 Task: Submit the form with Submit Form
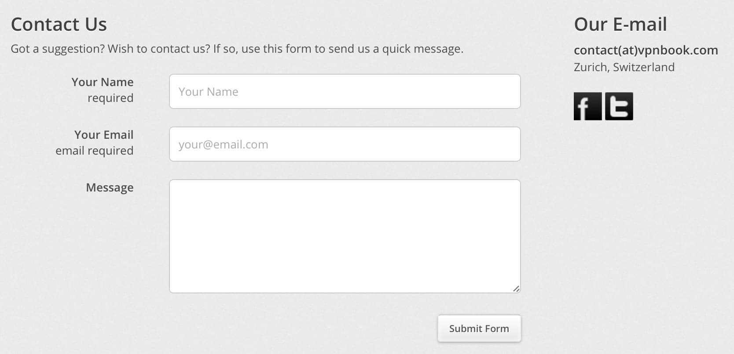click(x=479, y=329)
